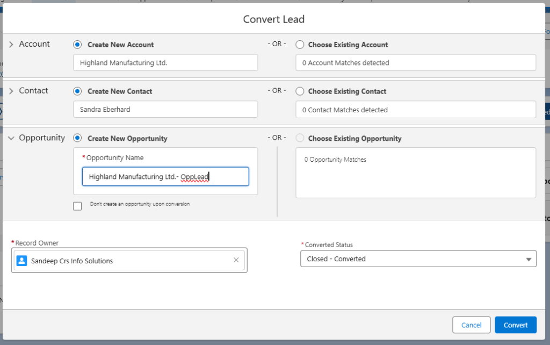Choose Existing Account radio button
This screenshot has height=345, width=550.
pos(300,45)
